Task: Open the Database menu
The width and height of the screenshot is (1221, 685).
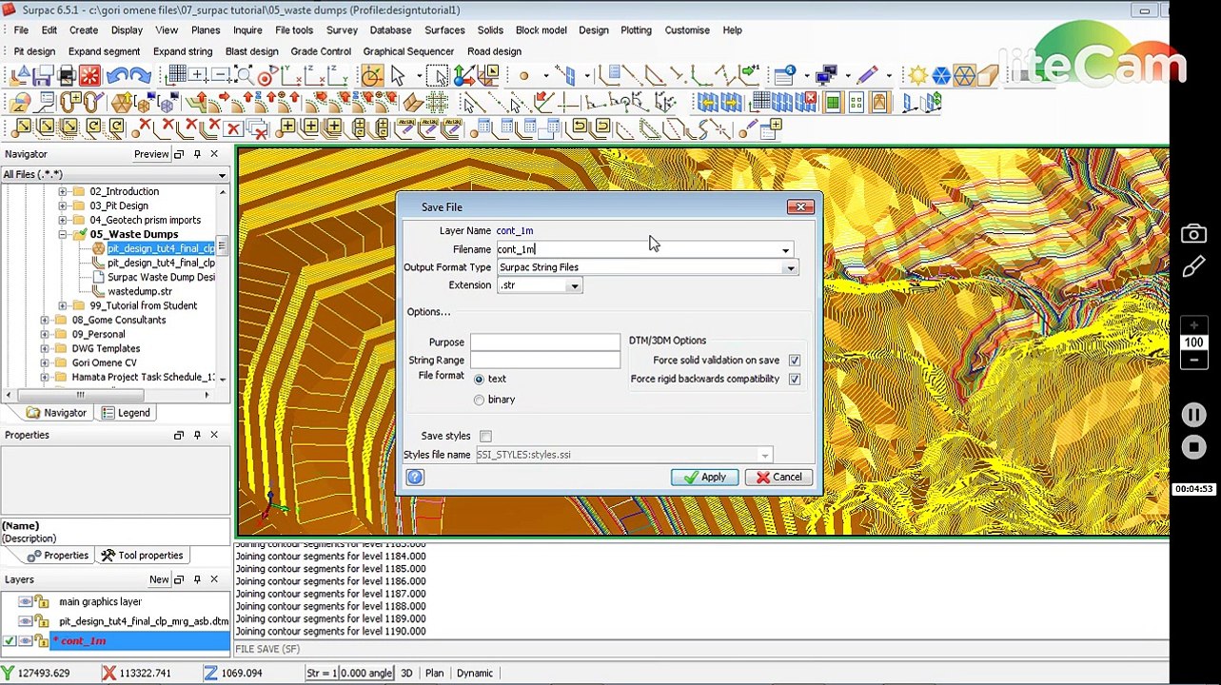Action: click(390, 30)
